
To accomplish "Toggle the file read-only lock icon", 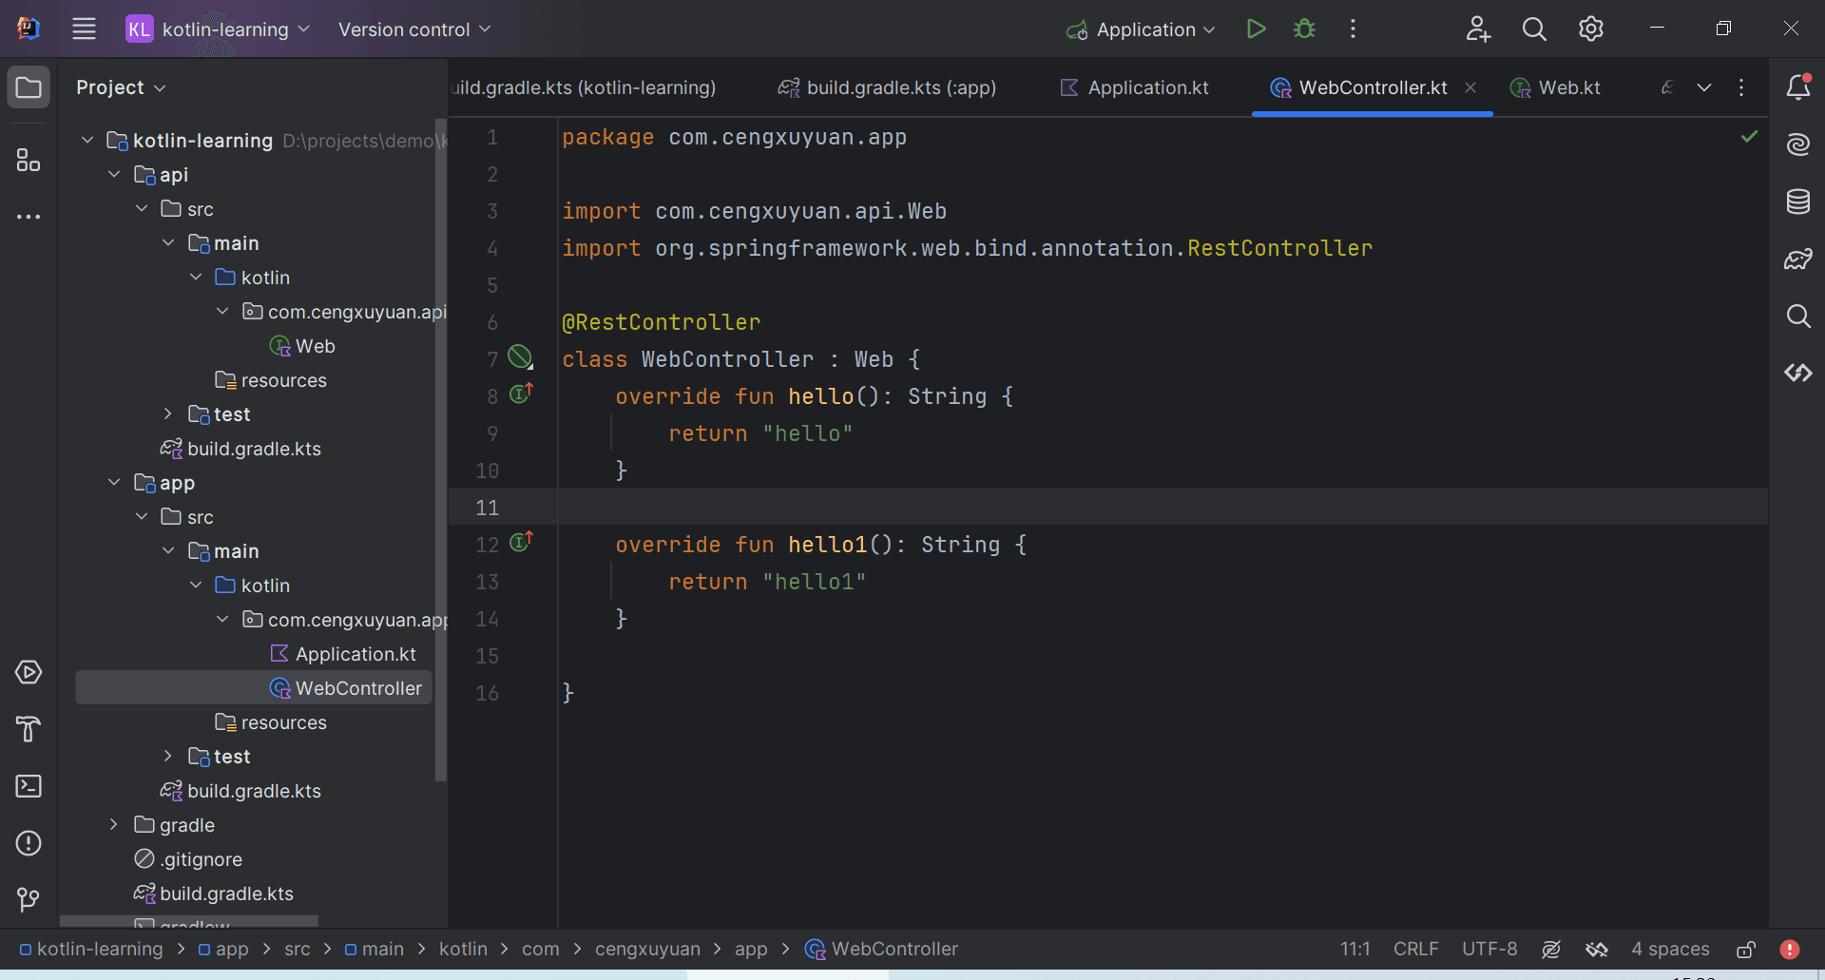I will tap(1746, 949).
